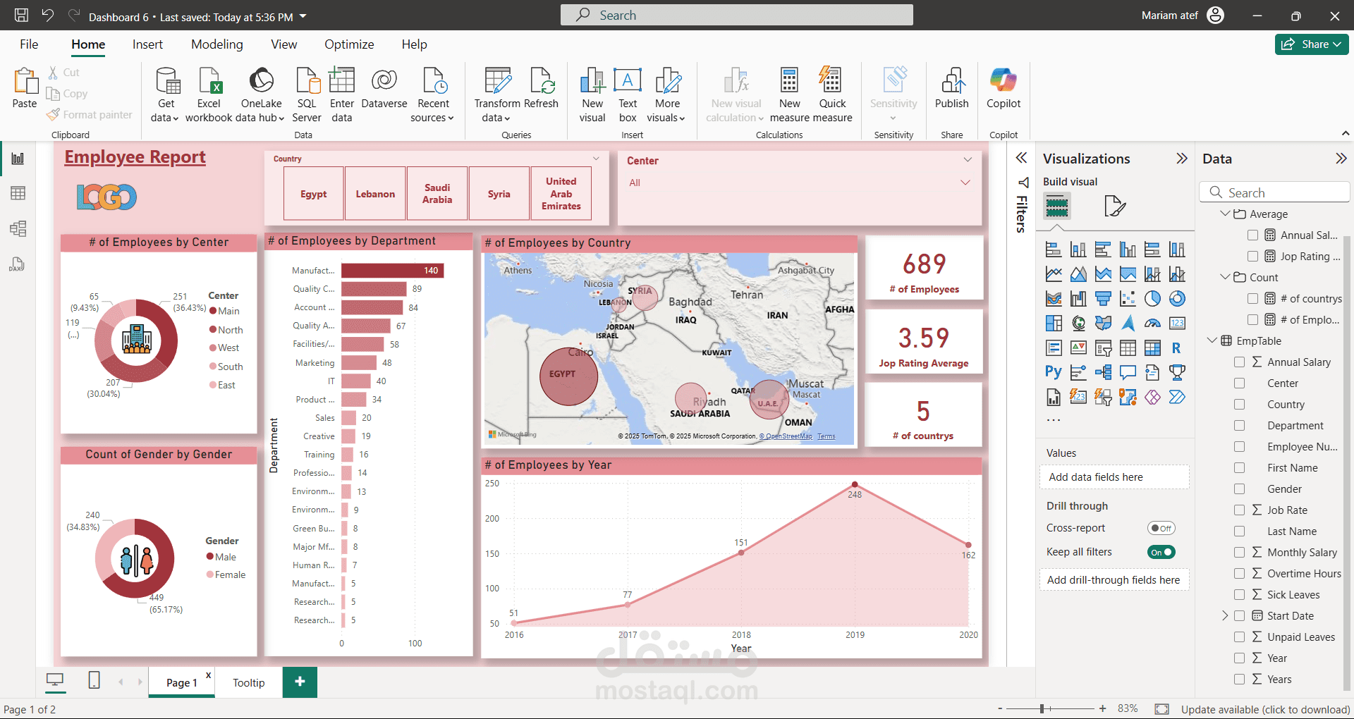Expand the Start Date hierarchy
Viewport: 1354px width, 719px height.
tap(1225, 615)
